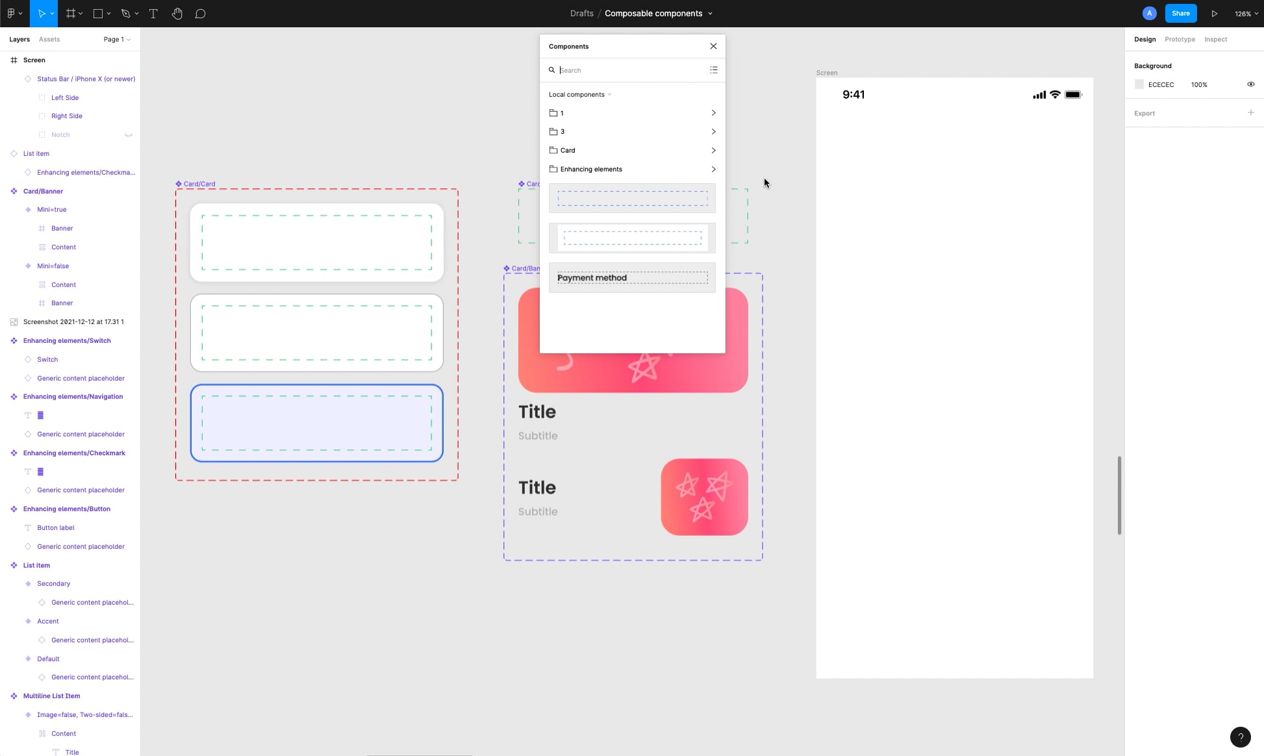Screen dimensions: 1264x756
Task: Select the Payment method component thumbnail
Action: (x=632, y=277)
